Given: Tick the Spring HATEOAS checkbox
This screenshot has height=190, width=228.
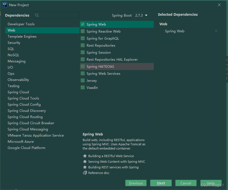Looking at the screenshot, I should point(83,66).
